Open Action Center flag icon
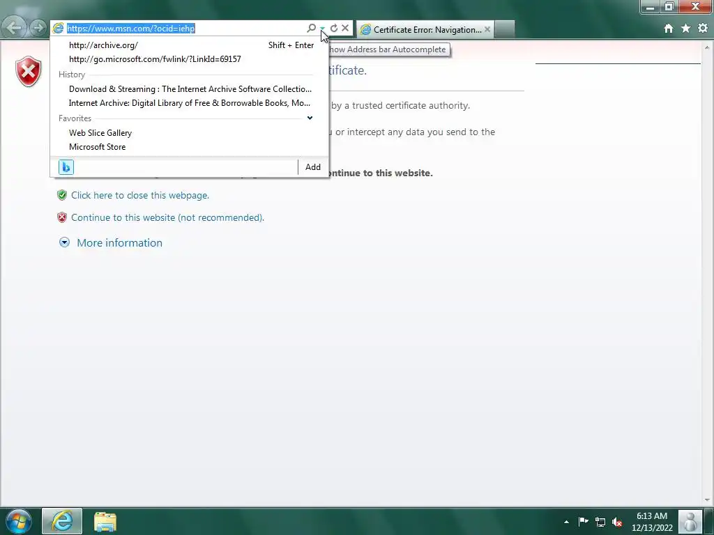The image size is (714, 535). [x=584, y=521]
